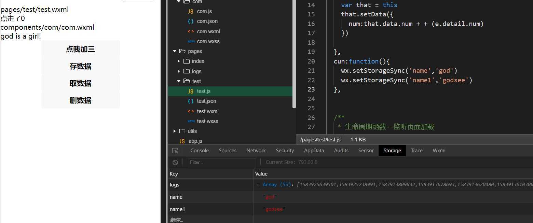Image resolution: width=533 pixels, height=223 pixels.
Task: Click code line wx.setStorageSync('name1','godsee')
Action: (x=407, y=80)
